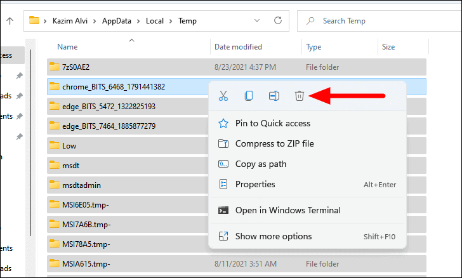Click date 8/11/2021 3:51 AM of MSIA615.tmp-
462x278 pixels.
click(x=246, y=264)
